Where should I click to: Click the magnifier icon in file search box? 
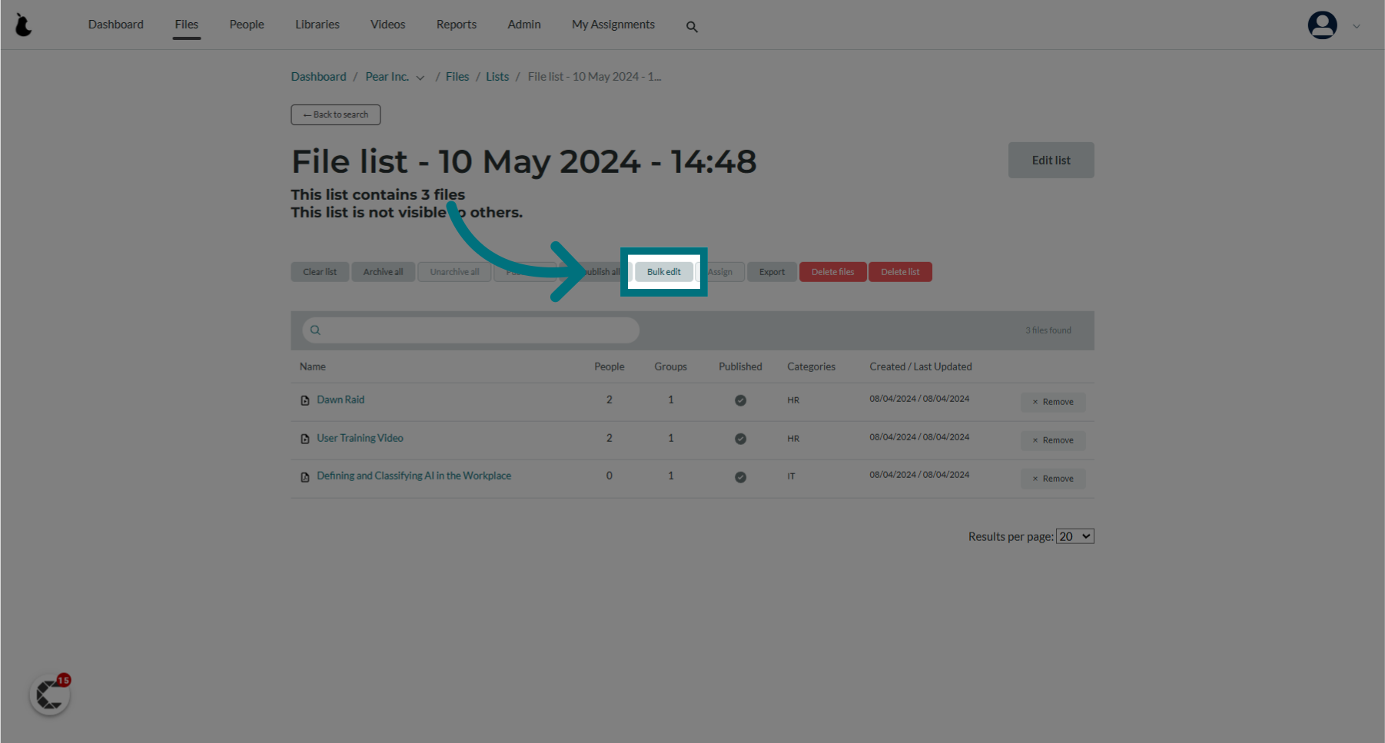[315, 330]
